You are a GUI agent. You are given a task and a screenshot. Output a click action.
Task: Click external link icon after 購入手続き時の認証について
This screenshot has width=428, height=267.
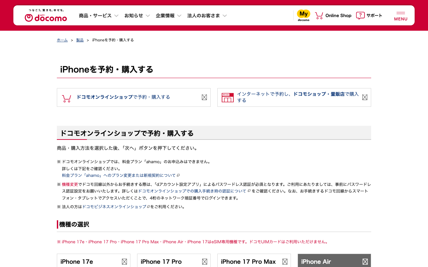pos(249,191)
